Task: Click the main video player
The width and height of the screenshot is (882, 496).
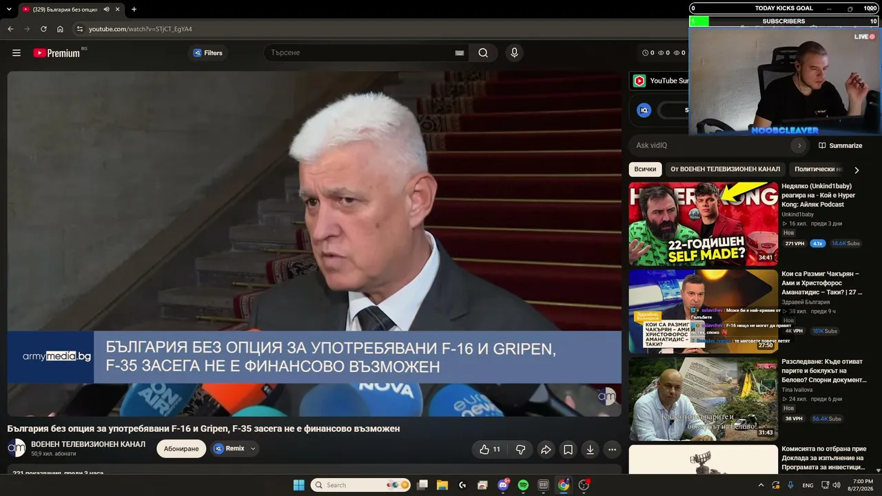Action: [x=314, y=244]
